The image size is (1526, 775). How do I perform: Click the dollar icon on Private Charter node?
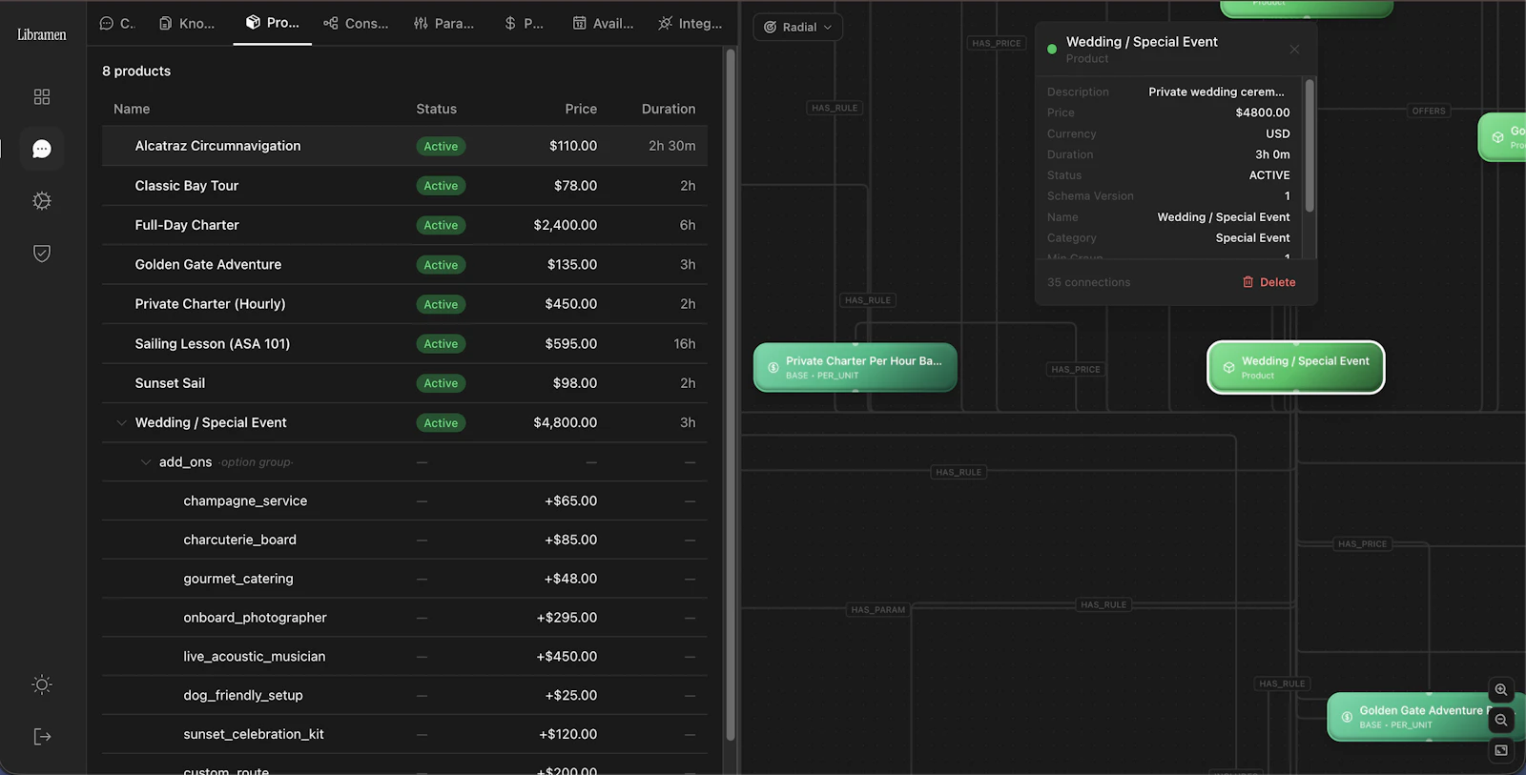point(773,367)
